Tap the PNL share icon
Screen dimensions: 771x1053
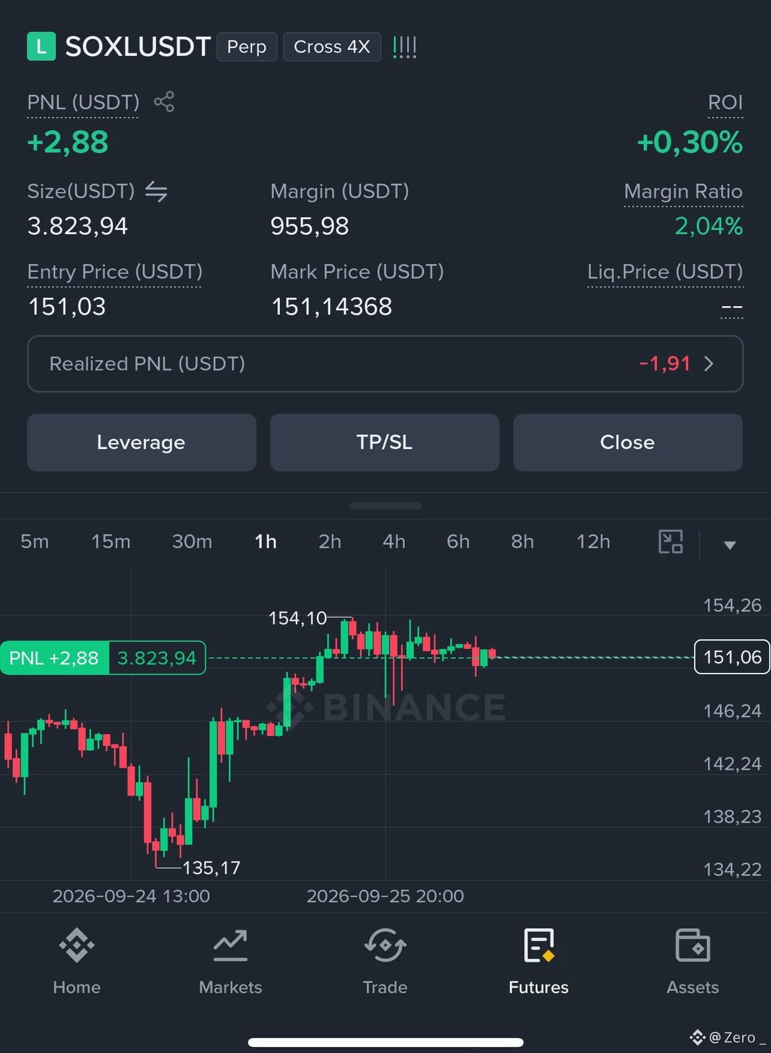click(164, 101)
